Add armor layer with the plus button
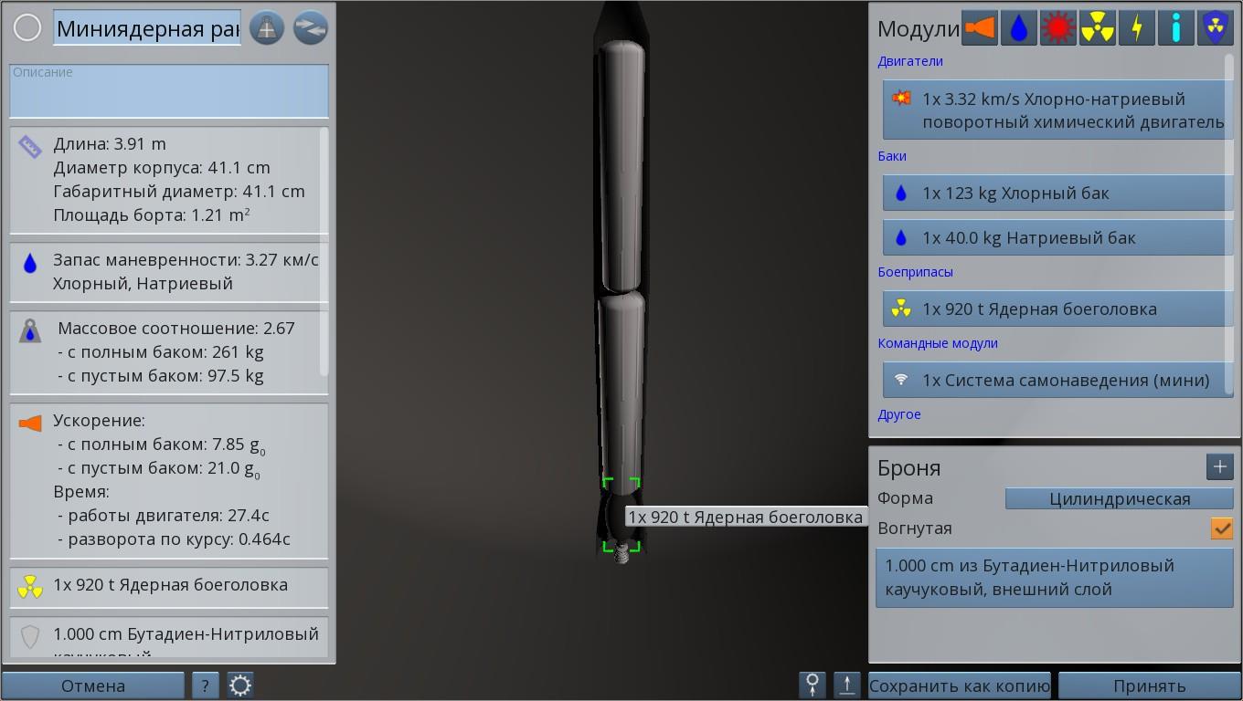The width and height of the screenshot is (1243, 701). [x=1219, y=467]
